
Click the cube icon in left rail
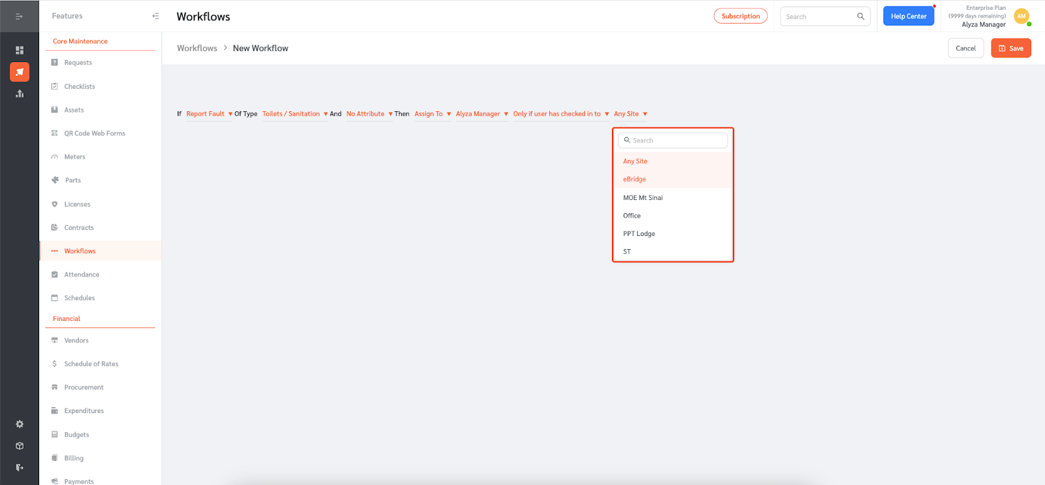coord(20,446)
